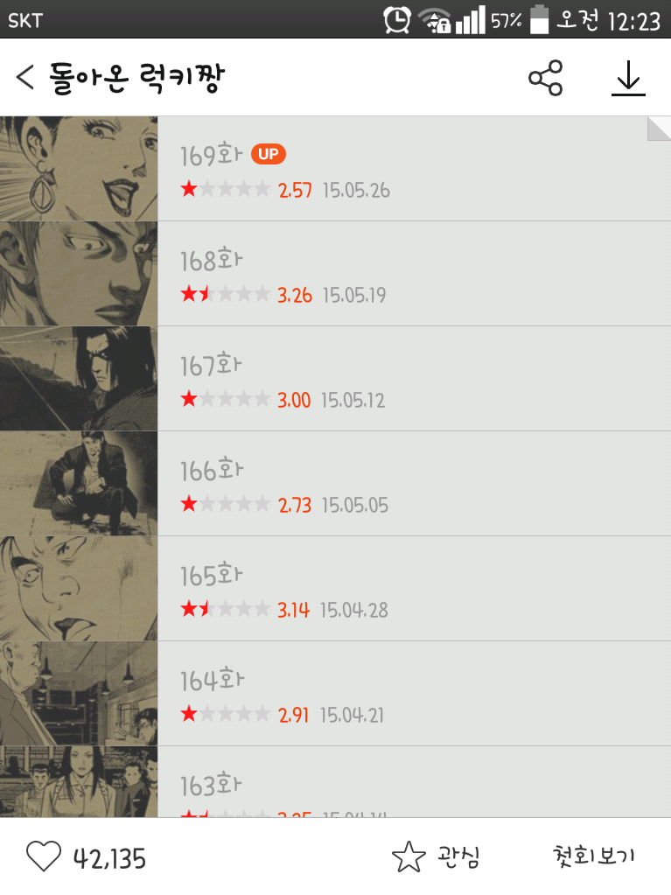This screenshot has height=895, width=671.
Task: Tap the star rating for 169화
Action: tap(225, 189)
